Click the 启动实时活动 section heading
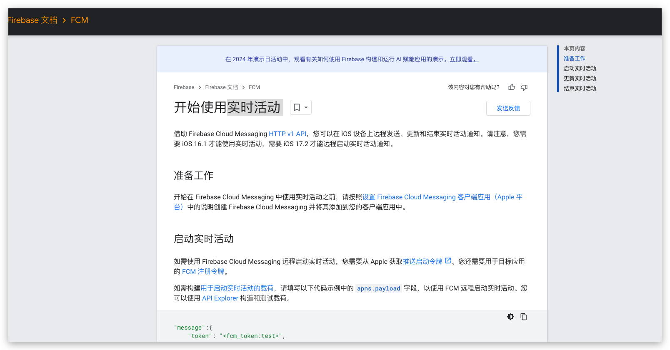Screen dimensions: 670x350 pyautogui.click(x=203, y=239)
